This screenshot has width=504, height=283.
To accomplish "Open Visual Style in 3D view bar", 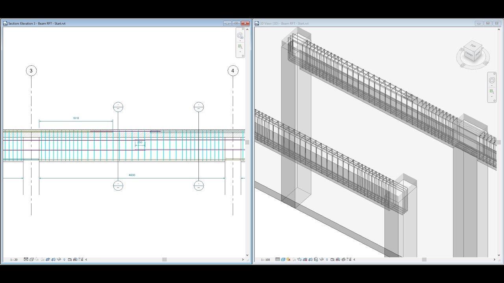I will click(283, 259).
